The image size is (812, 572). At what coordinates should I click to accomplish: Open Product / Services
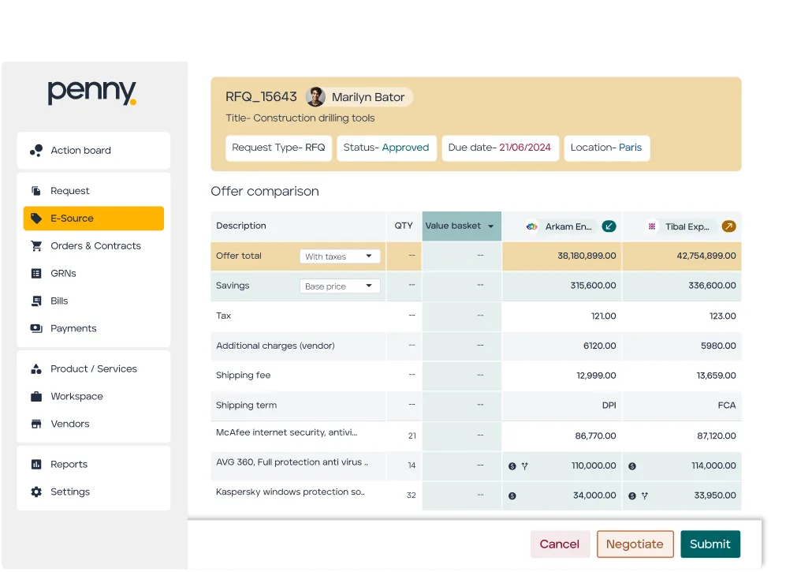click(x=94, y=368)
